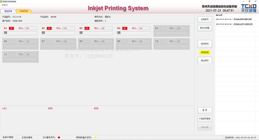This screenshot has height=140, width=259.
Task: Click the app icon in the title bar
Action: click(1, 1)
